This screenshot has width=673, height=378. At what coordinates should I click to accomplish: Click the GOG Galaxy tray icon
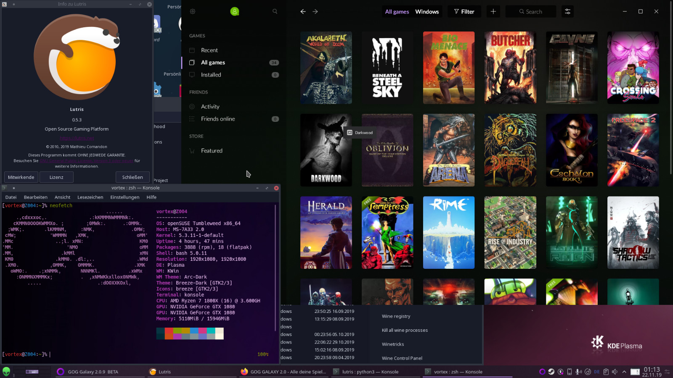[542, 372]
